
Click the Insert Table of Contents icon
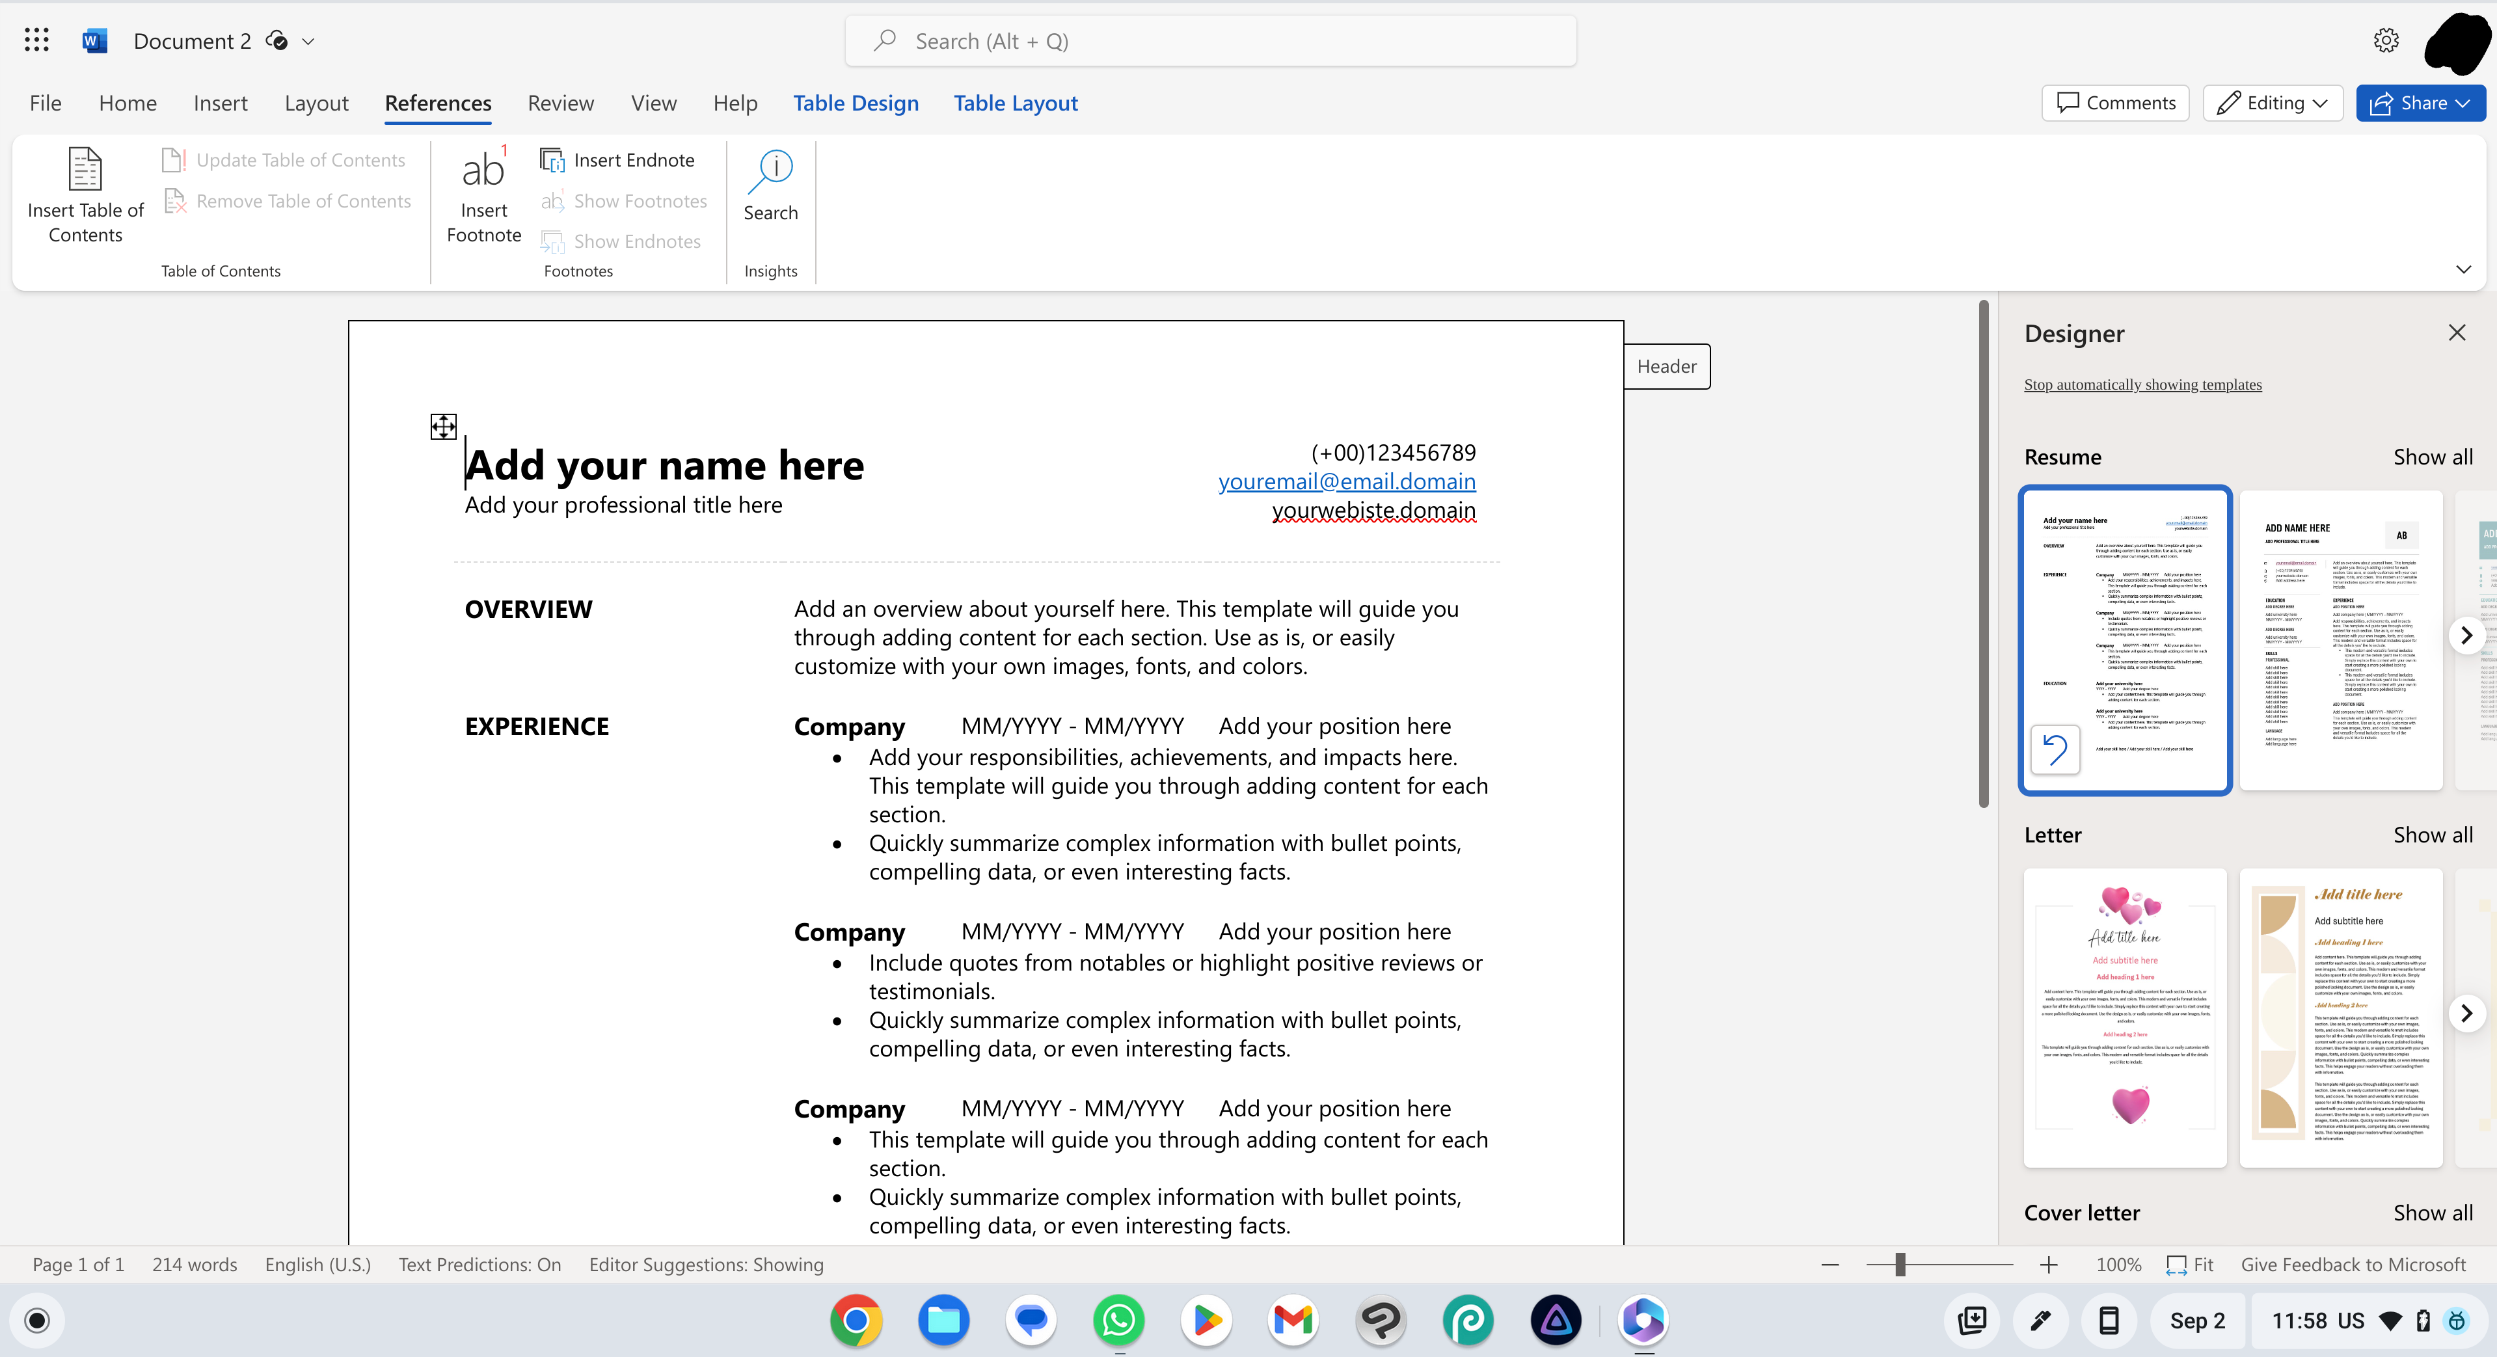(85, 170)
